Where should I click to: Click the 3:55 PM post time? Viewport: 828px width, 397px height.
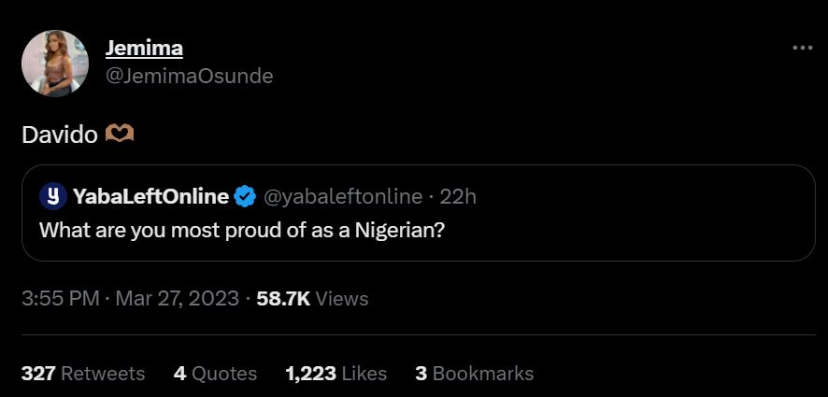(60, 299)
